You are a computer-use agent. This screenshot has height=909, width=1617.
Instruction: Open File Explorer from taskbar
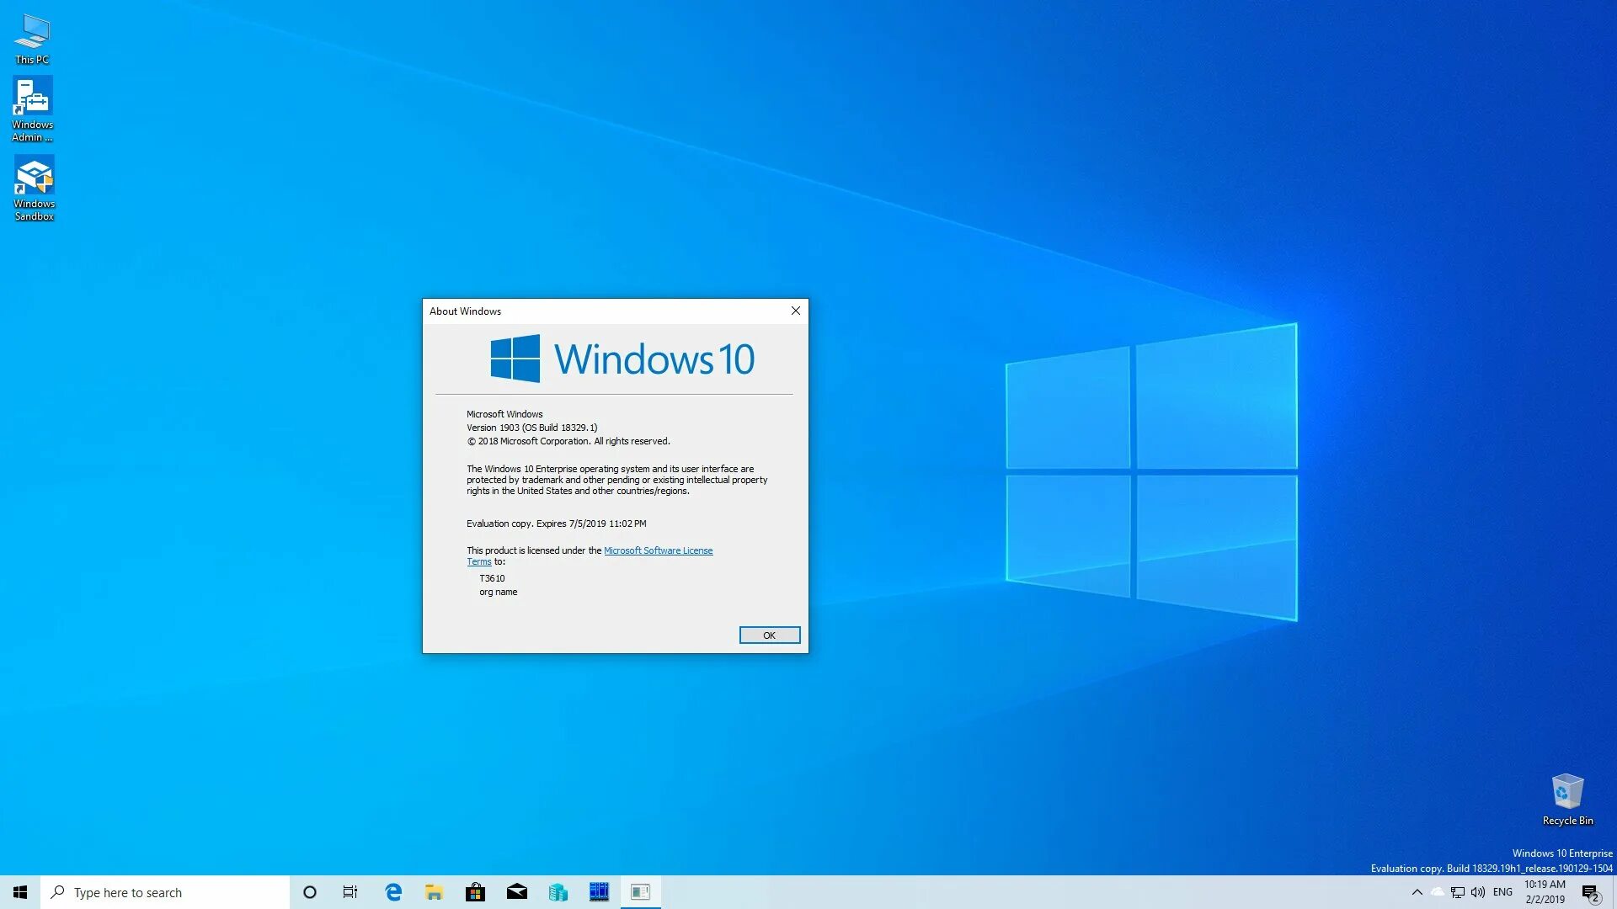click(434, 892)
